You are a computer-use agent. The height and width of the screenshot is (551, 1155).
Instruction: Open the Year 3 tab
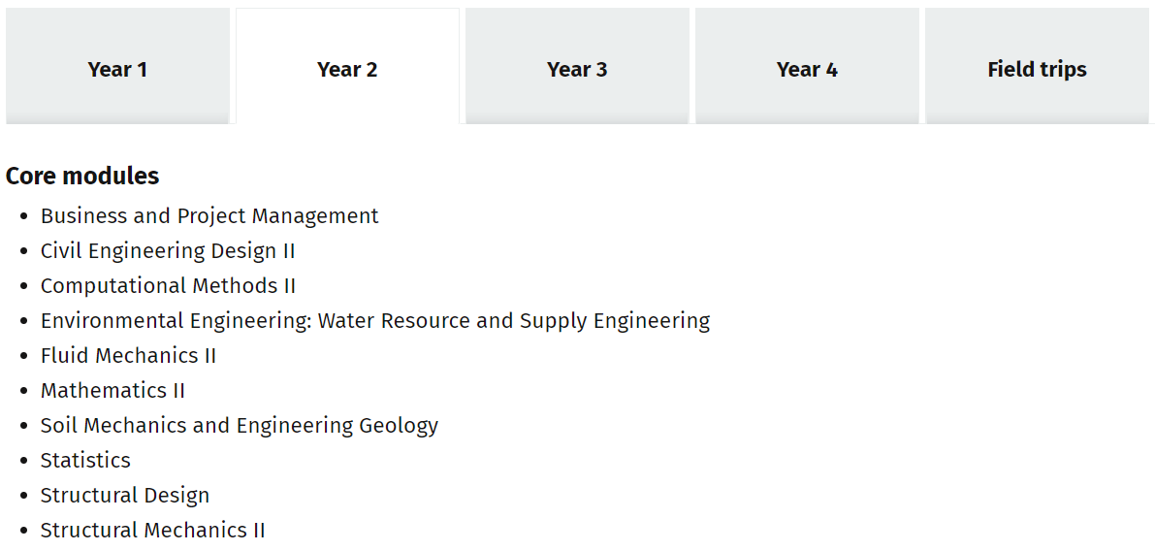577,69
